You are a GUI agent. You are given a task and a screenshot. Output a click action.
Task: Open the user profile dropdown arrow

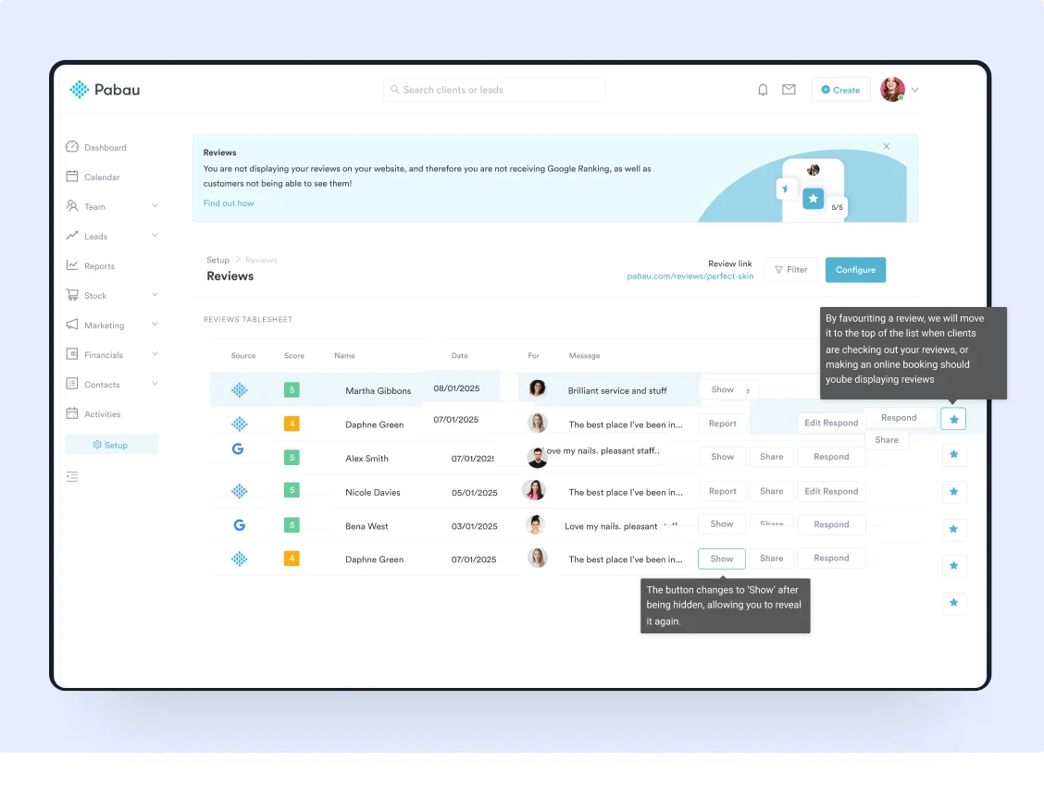point(915,90)
